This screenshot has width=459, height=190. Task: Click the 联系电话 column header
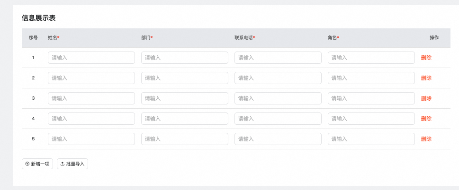(244, 38)
